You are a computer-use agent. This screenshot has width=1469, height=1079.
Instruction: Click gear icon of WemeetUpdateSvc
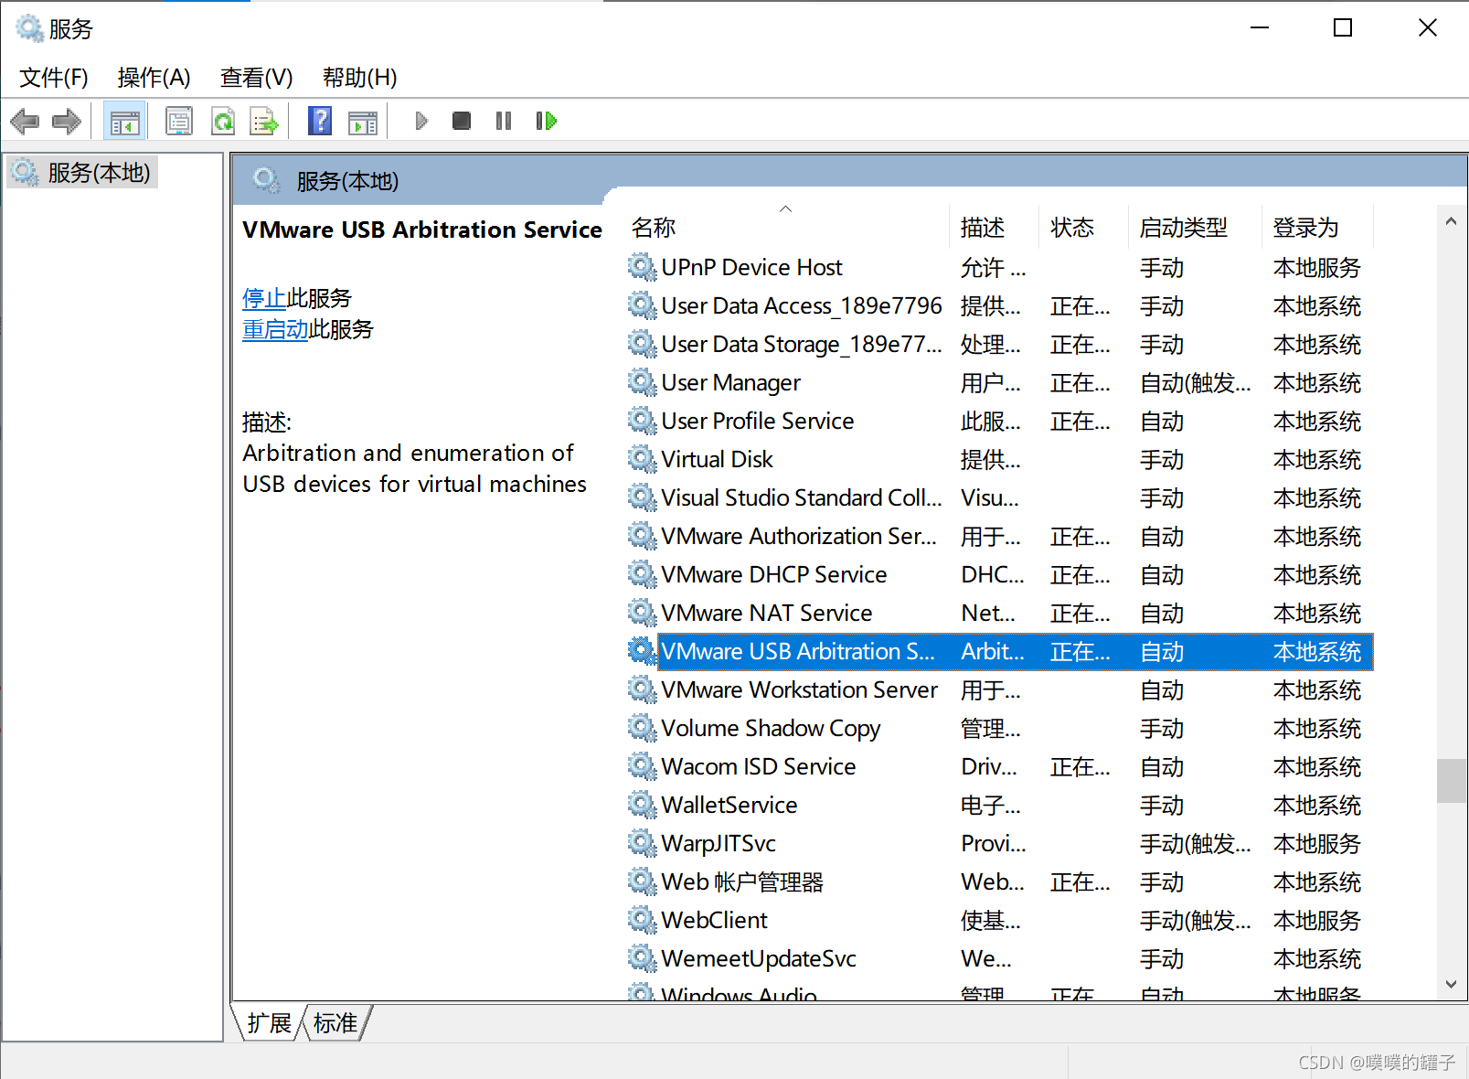(x=642, y=958)
